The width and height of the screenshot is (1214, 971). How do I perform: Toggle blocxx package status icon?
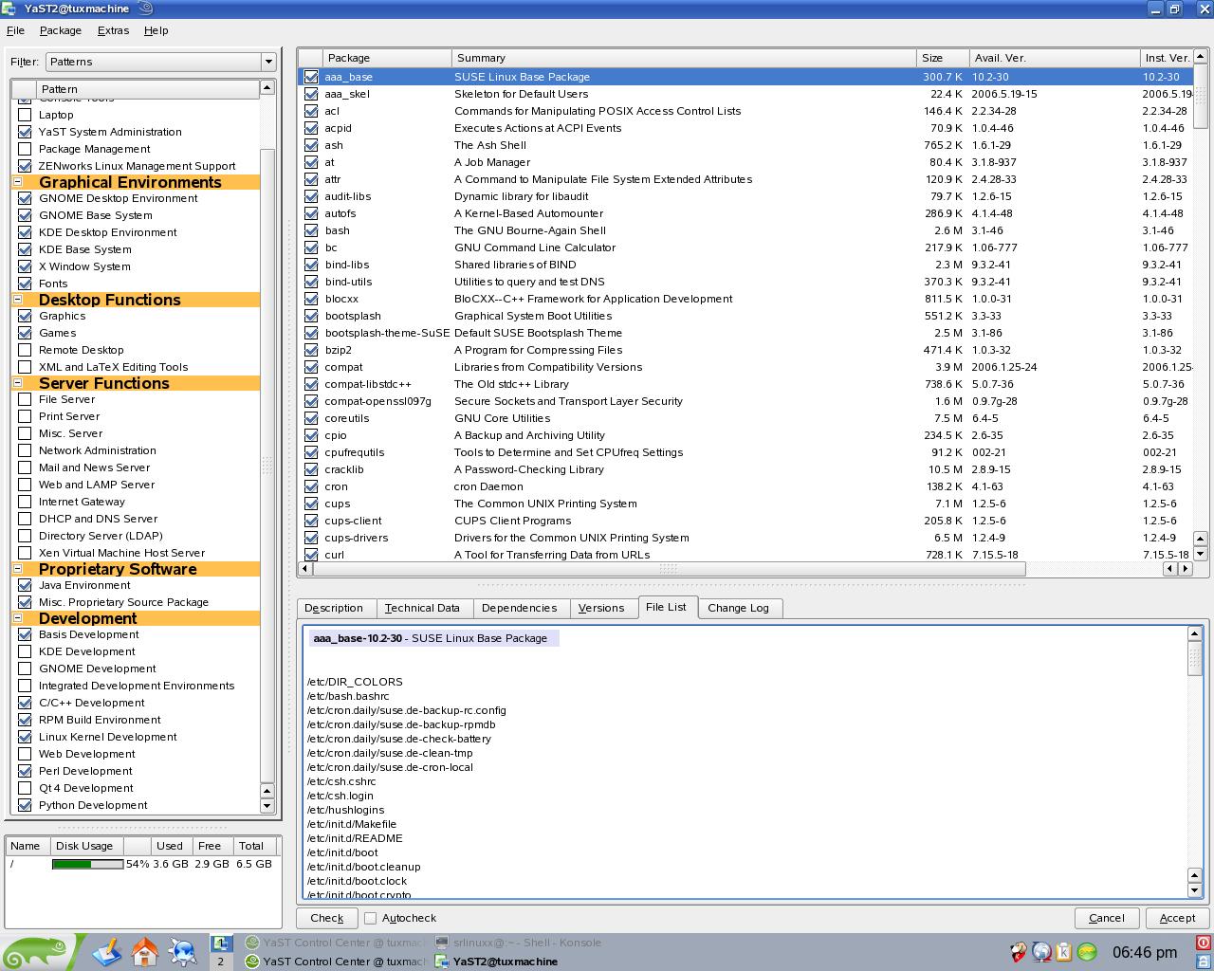coord(311,299)
